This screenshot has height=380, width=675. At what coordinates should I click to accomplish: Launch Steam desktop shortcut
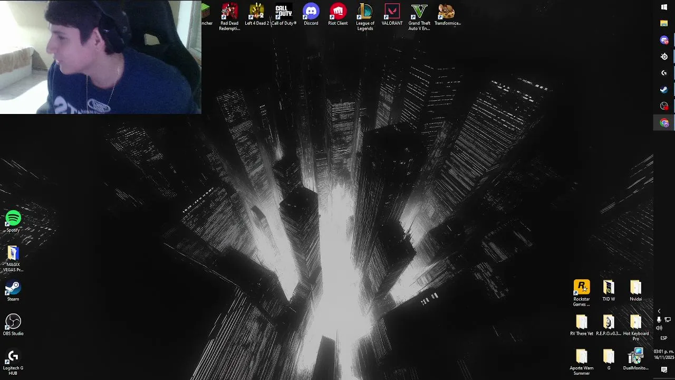click(13, 291)
